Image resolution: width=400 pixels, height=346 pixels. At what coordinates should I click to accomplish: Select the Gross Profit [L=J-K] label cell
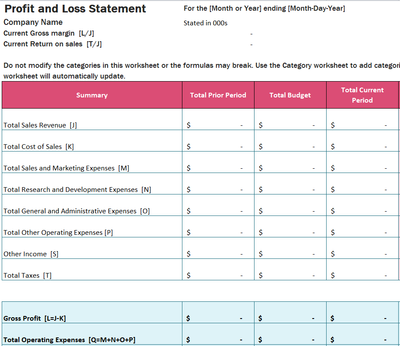point(35,318)
